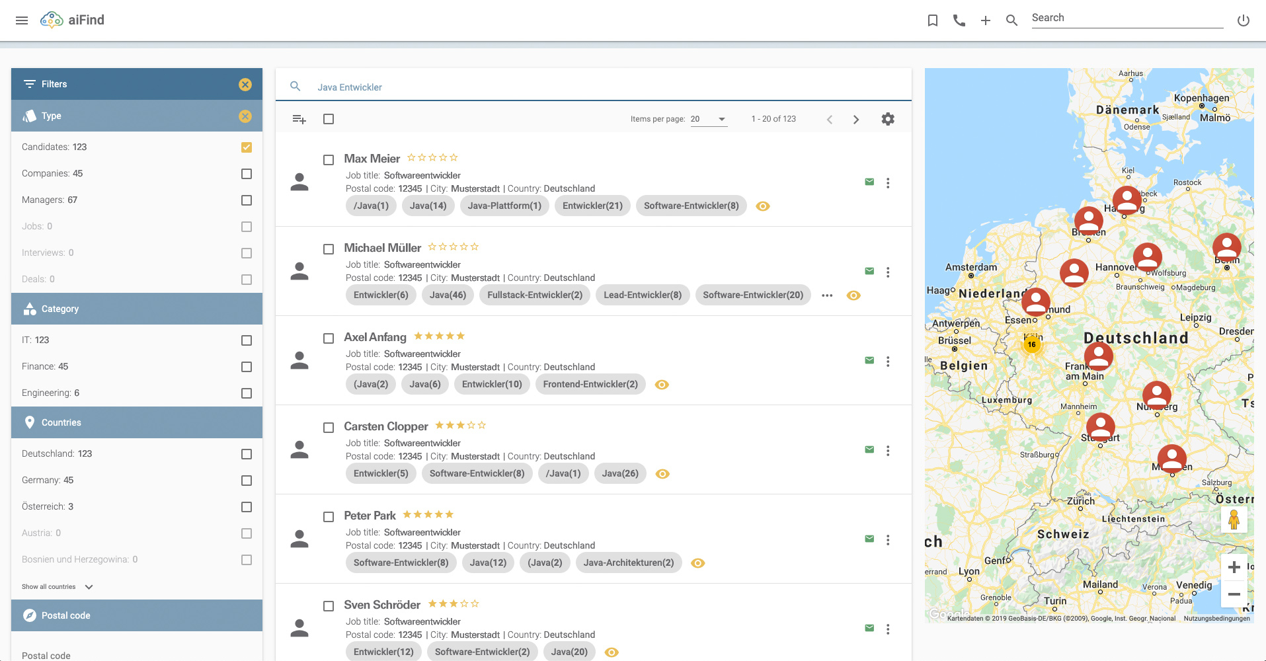This screenshot has height=661, width=1266.
Task: Select the Java(14) tag chip
Action: (428, 206)
